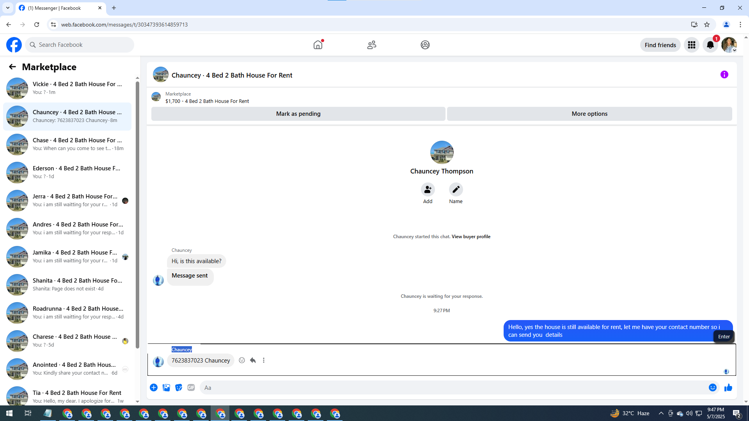Open the Facebook apps grid menu

coord(691,45)
